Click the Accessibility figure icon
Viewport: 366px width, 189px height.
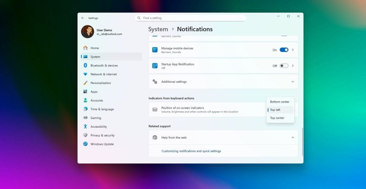coord(85,126)
